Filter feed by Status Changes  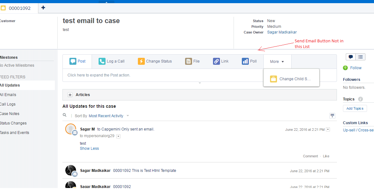coord(13,123)
